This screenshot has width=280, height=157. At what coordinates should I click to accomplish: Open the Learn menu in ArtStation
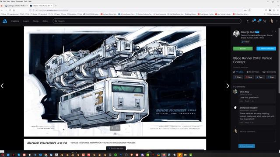(x=26, y=21)
